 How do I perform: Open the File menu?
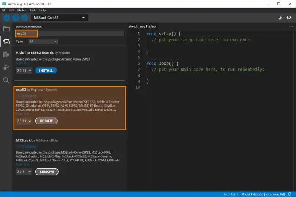(4, 10)
